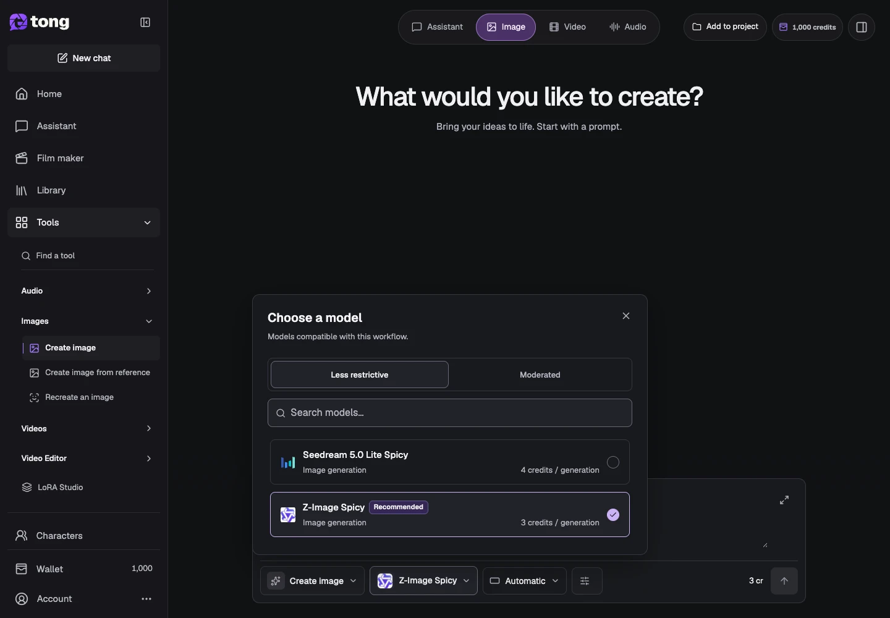890x618 pixels.
Task: Open the Library section
Action: (83, 190)
